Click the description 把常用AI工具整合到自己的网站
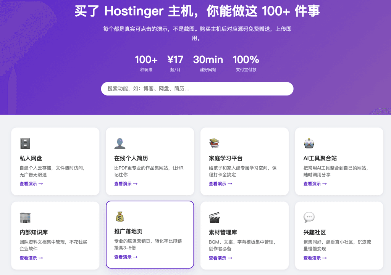Screen dimensions: 391x275 [x=336, y=171]
